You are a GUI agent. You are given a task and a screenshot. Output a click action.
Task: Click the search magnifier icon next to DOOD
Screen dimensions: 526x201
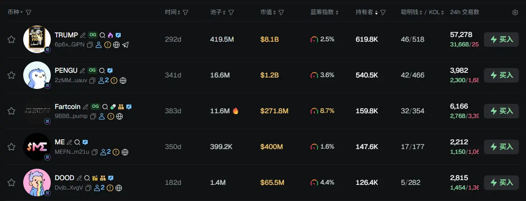click(87, 178)
